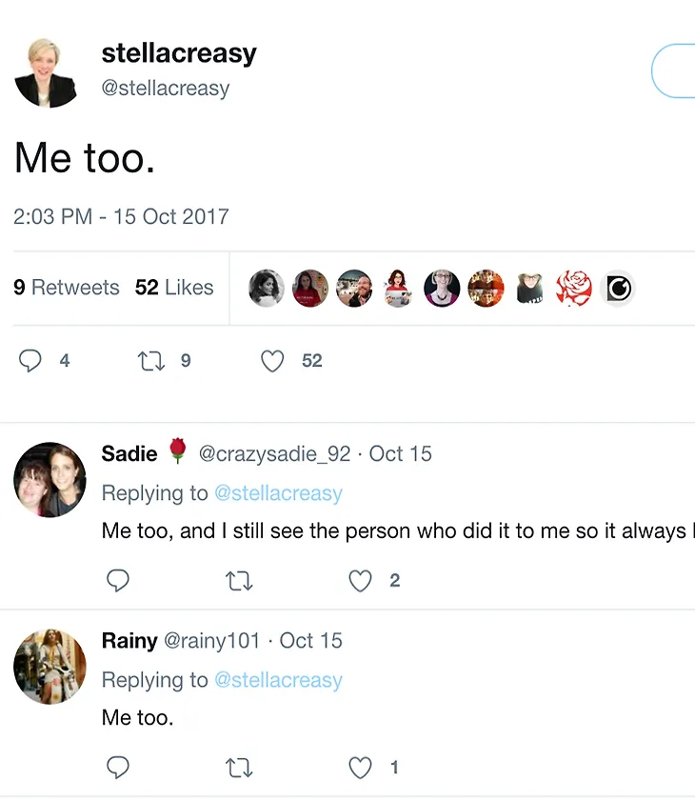Reply to Sadie's tweet
Image resolution: width=695 pixels, height=800 pixels.
[x=118, y=580]
